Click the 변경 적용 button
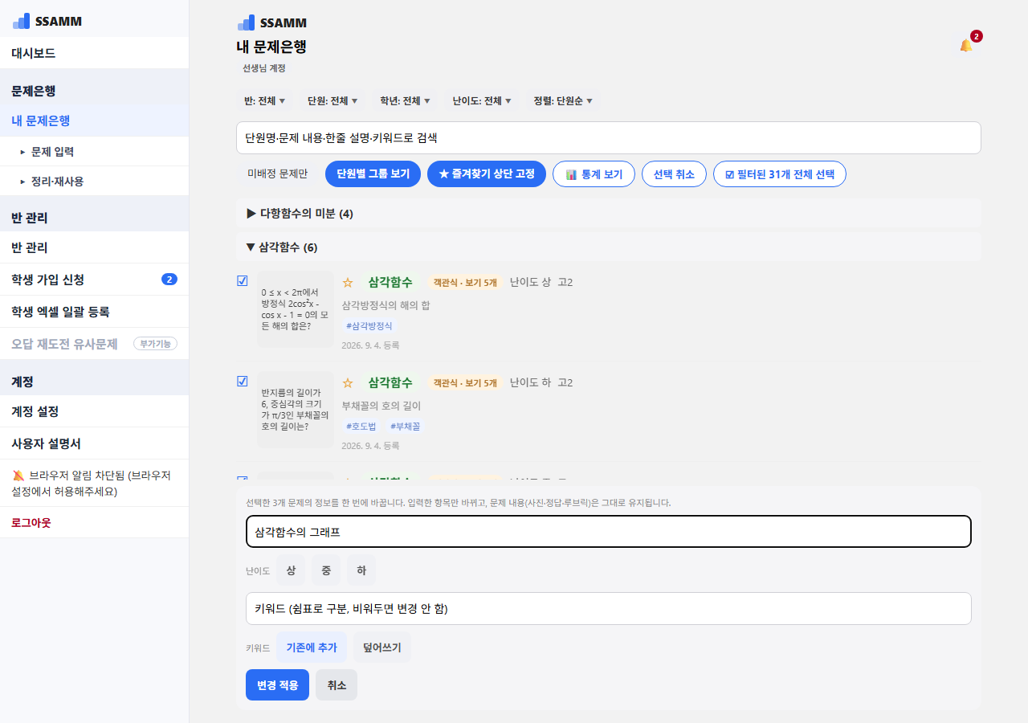This screenshot has width=1028, height=723. click(277, 684)
